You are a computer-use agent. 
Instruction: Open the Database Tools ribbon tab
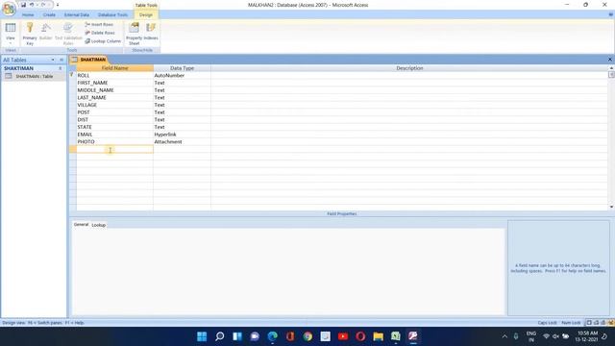click(112, 15)
